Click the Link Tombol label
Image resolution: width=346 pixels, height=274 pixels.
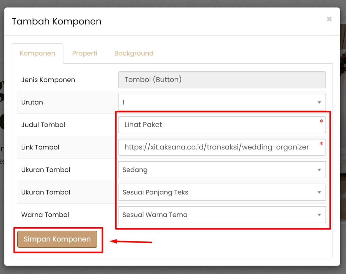40,147
